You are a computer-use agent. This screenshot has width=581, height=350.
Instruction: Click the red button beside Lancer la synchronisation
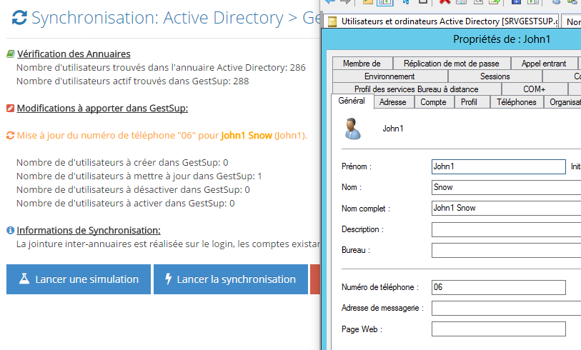pos(315,279)
